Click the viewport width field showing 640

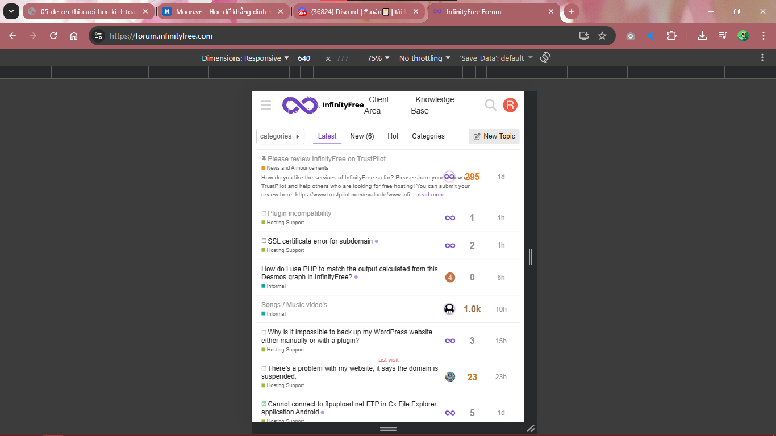pyautogui.click(x=304, y=58)
